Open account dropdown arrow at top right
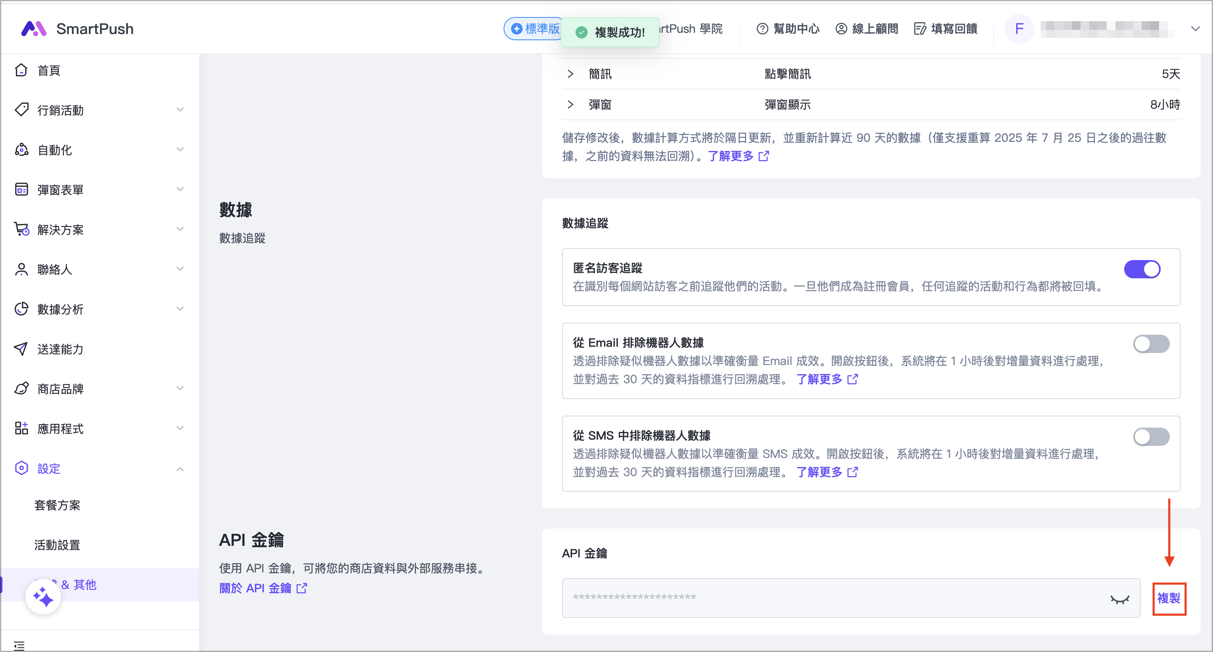This screenshot has height=652, width=1213. click(x=1195, y=29)
